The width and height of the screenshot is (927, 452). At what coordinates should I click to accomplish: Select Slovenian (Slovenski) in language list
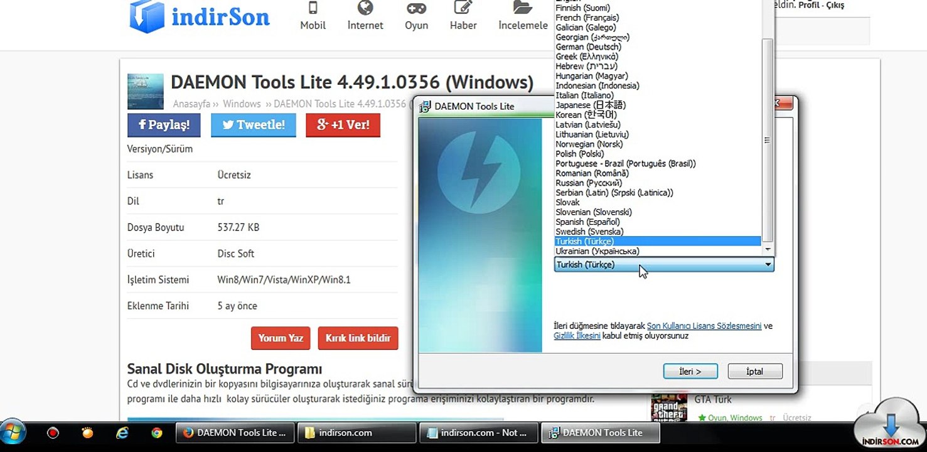658,212
